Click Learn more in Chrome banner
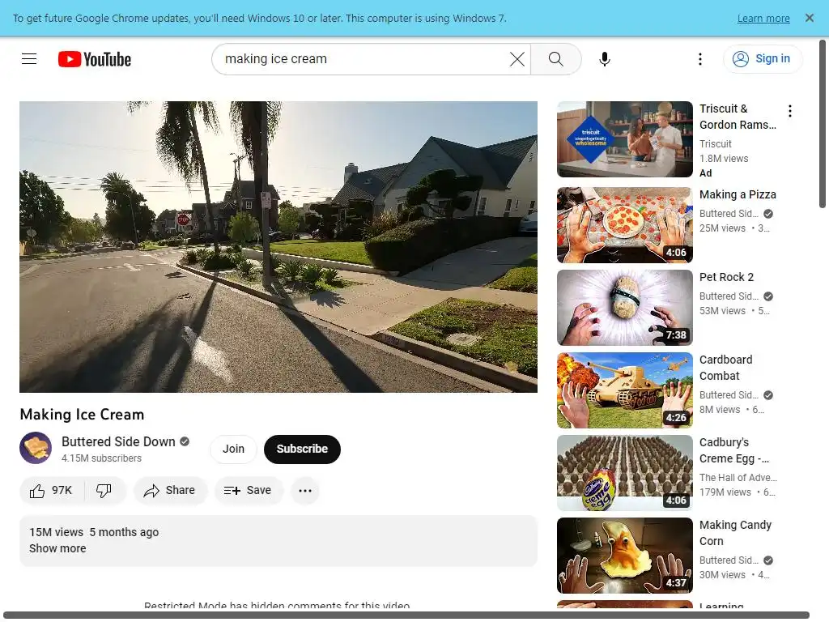 [763, 19]
